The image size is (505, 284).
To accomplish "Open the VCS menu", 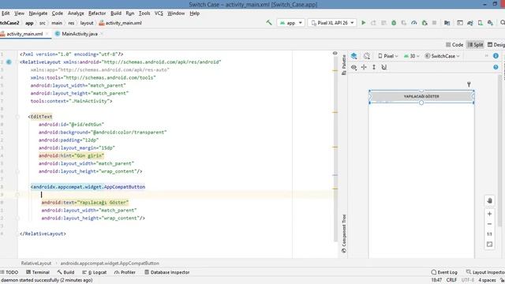I will (x=159, y=13).
